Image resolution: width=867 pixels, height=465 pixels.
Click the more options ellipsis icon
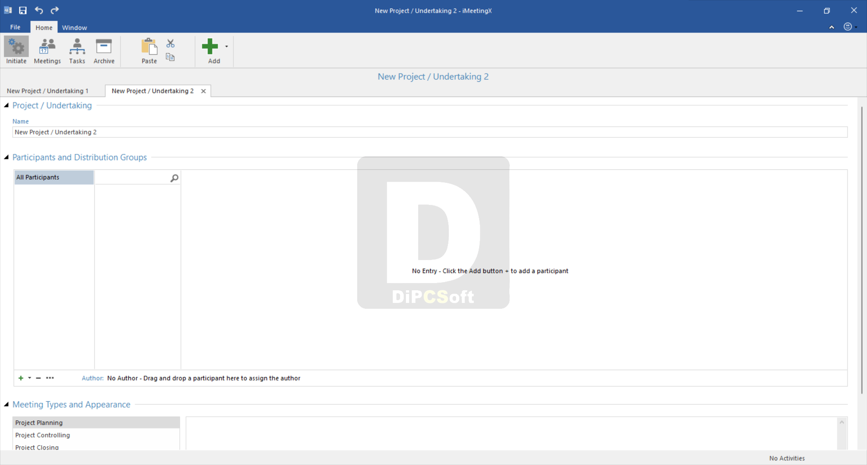(x=50, y=378)
